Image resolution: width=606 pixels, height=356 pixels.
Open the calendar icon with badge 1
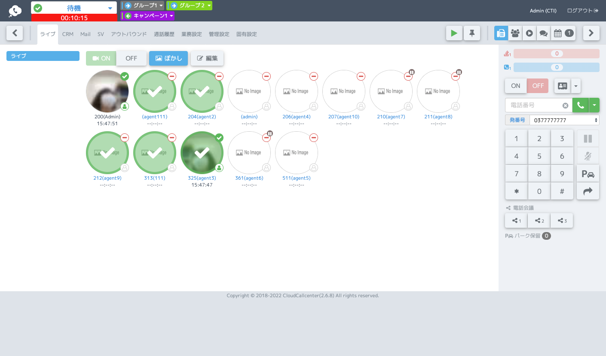click(x=563, y=33)
